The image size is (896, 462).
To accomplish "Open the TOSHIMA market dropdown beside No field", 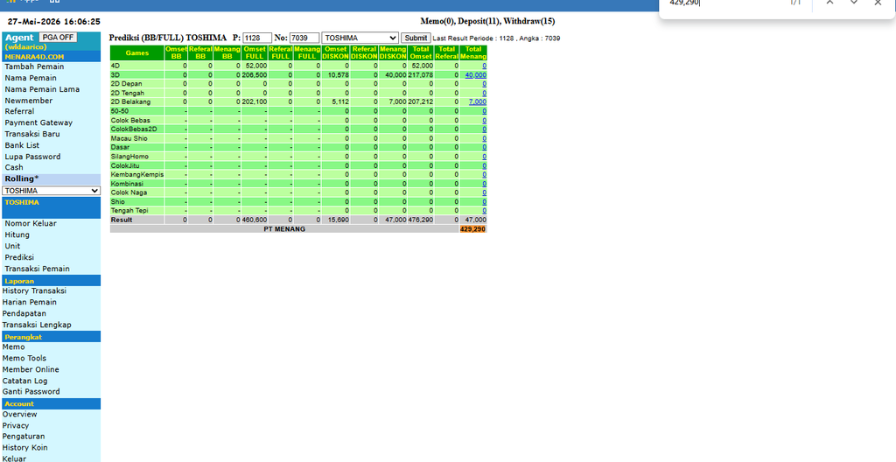I will tap(360, 38).
